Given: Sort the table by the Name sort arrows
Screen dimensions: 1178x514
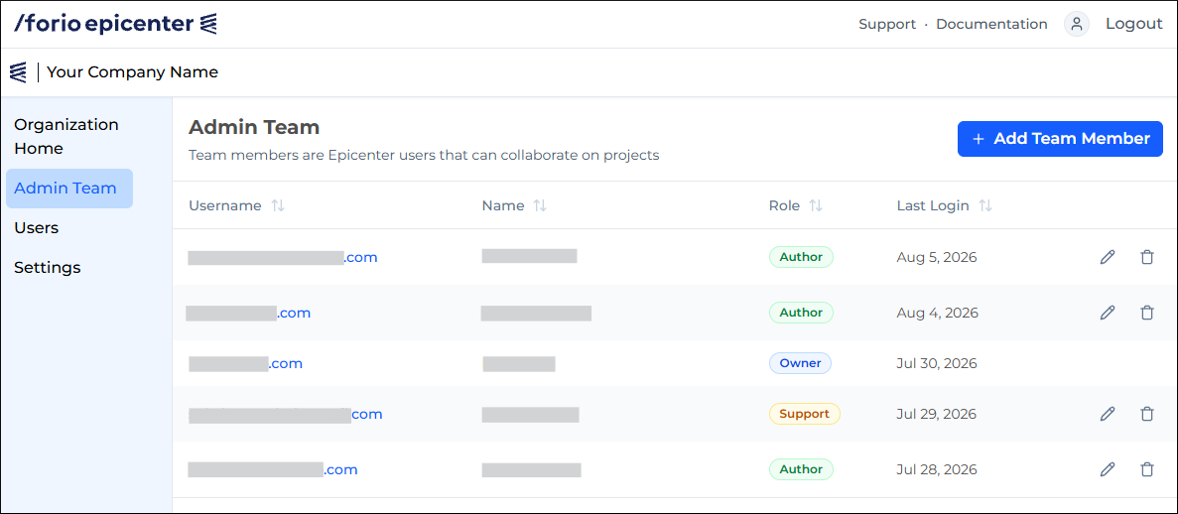Looking at the screenshot, I should pyautogui.click(x=540, y=206).
